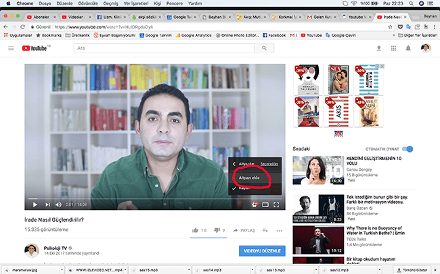This screenshot has height=274, width=440.
Task: Dislike the video with thumbs down
Action: pos(217,230)
